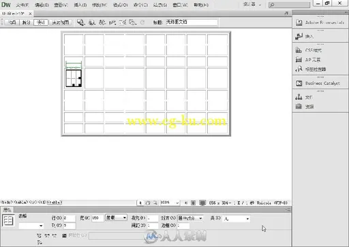The height and width of the screenshot is (247, 349).
Task: Select the 属性 (Properties) panel tab
Action: [x=7, y=210]
